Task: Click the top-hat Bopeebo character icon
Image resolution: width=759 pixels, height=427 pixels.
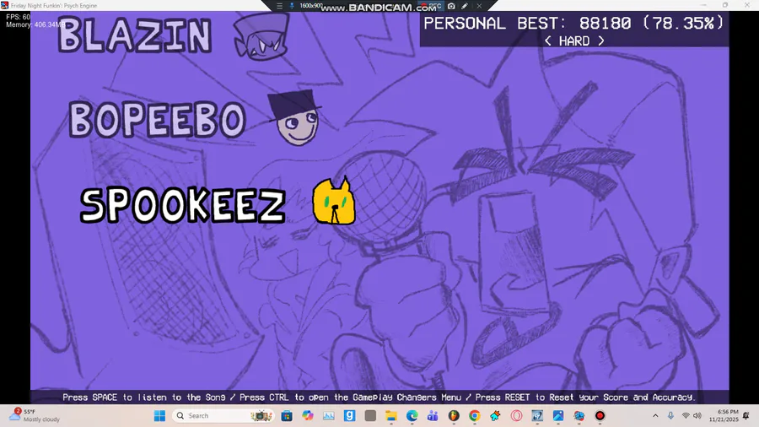Action: tap(295, 117)
